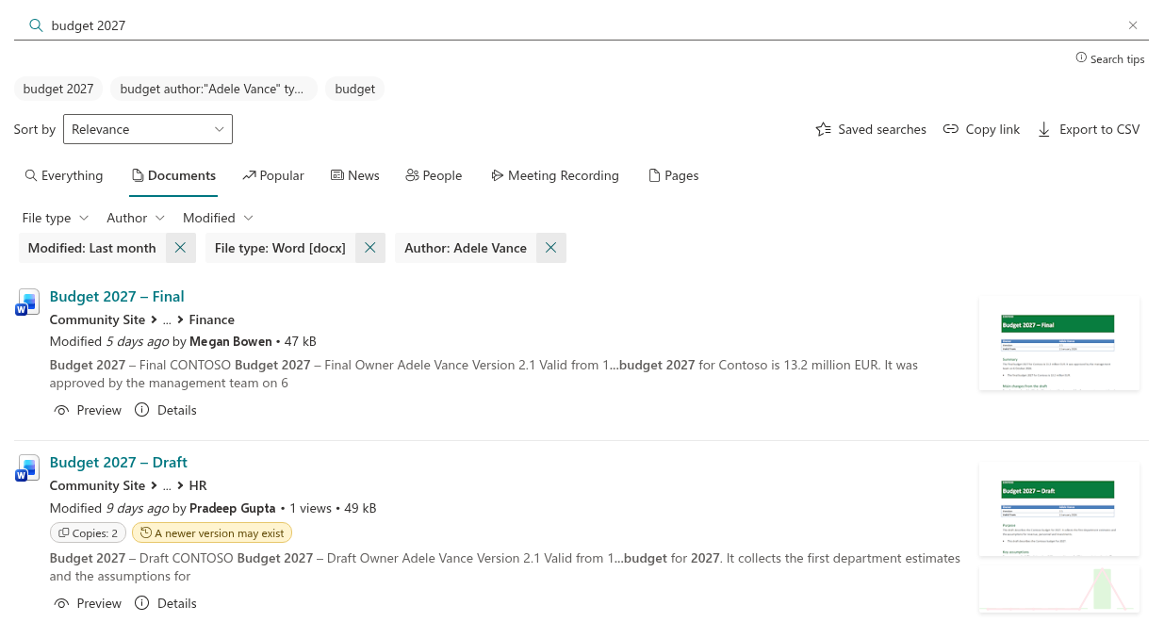Click the Copy link chain icon

tap(951, 129)
